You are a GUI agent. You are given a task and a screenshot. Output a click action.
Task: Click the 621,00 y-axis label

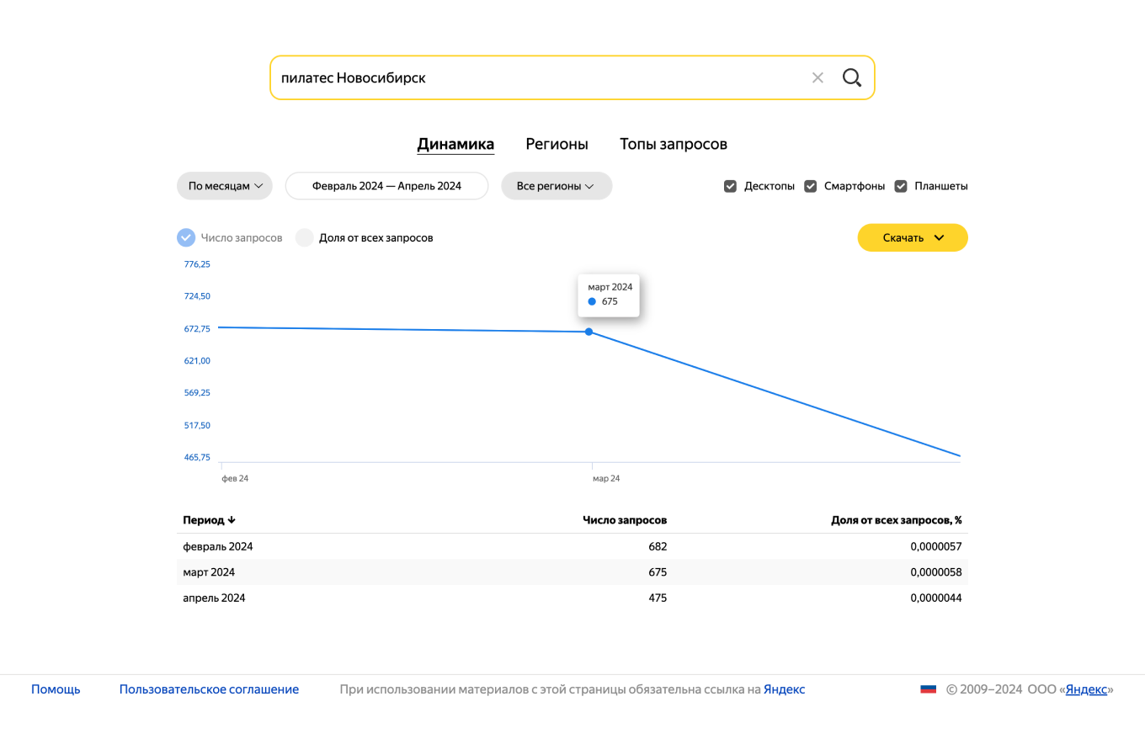pyautogui.click(x=197, y=361)
